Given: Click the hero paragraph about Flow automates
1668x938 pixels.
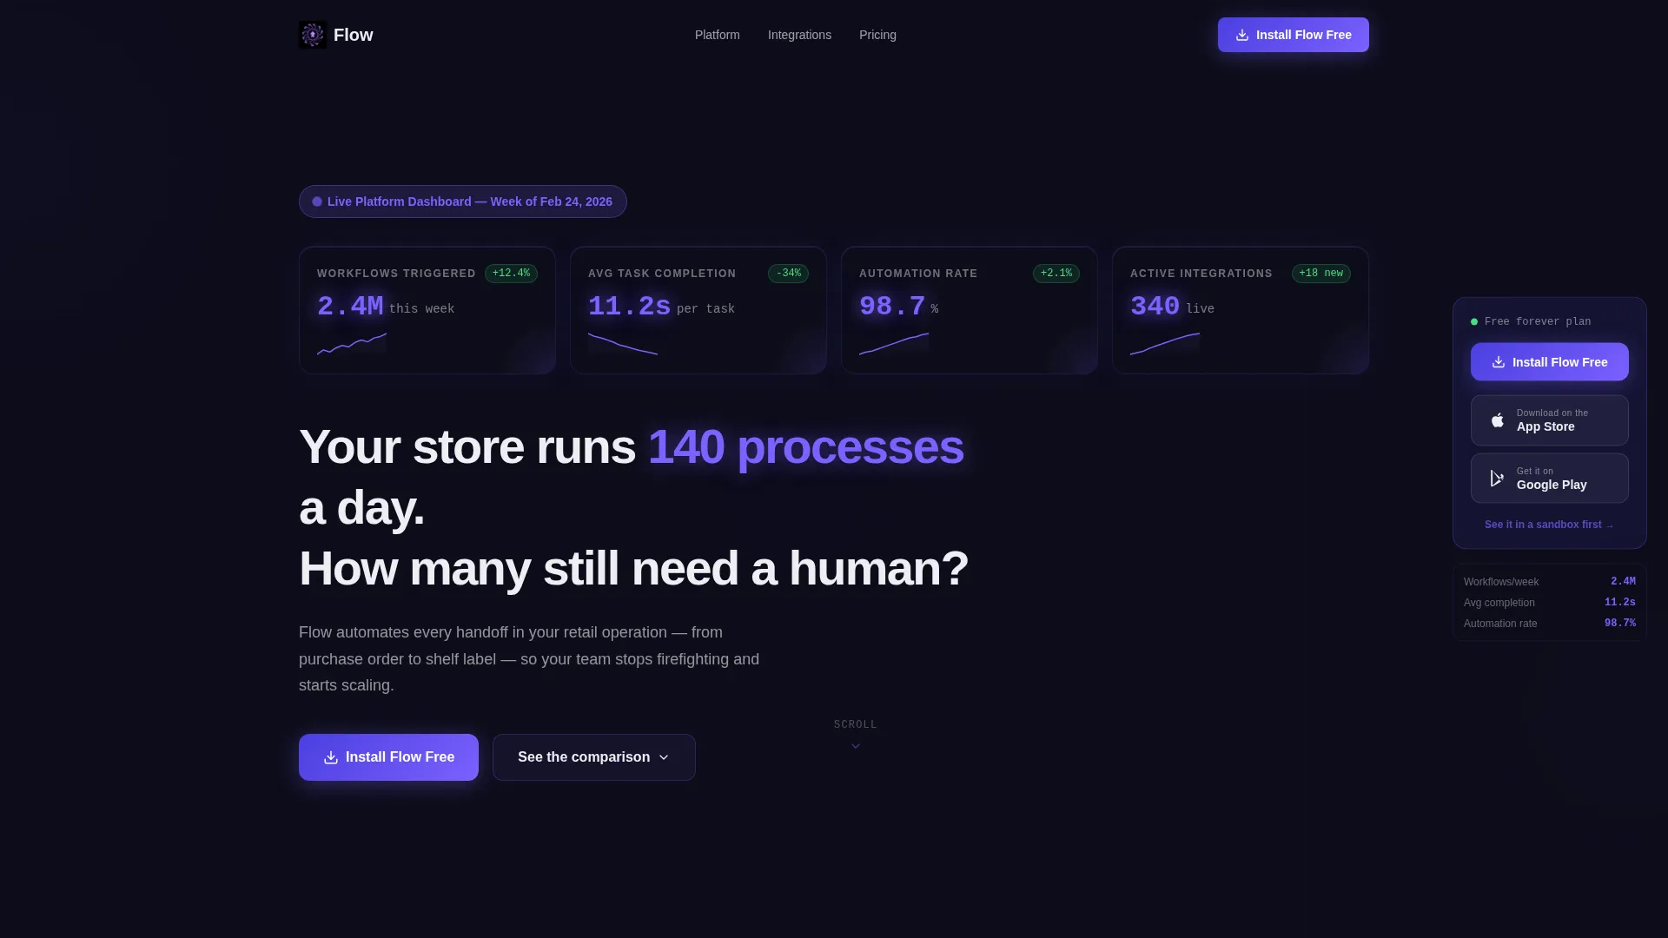Looking at the screenshot, I should coord(529,659).
